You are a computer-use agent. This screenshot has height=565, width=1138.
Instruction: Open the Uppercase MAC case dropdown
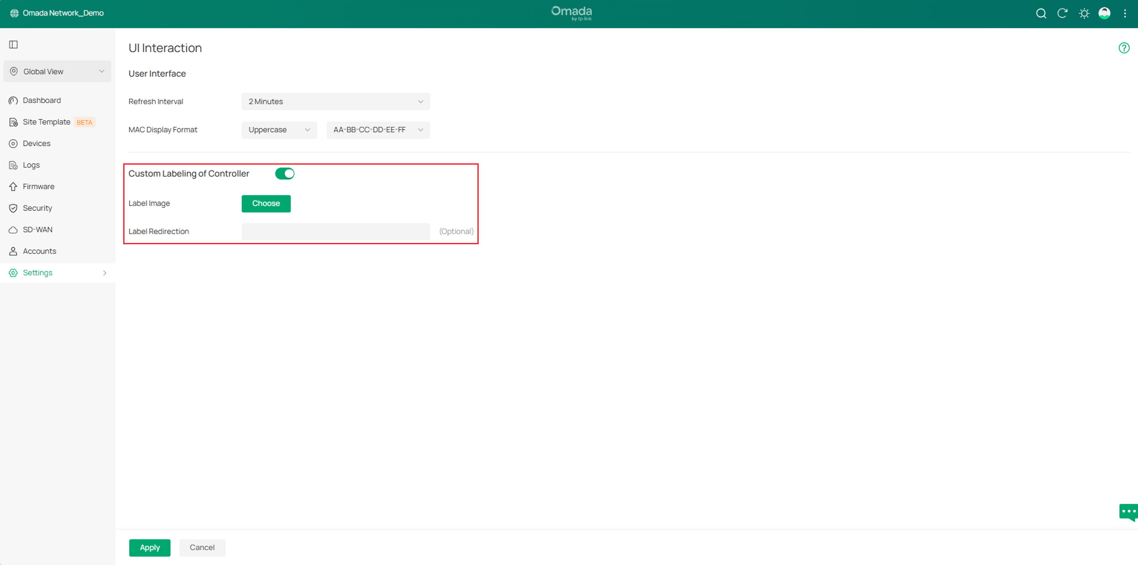(x=279, y=130)
